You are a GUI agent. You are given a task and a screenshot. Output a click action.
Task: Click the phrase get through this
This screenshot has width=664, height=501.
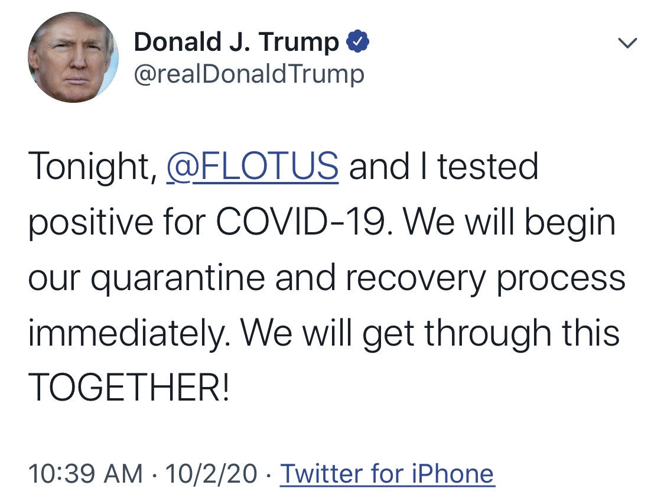point(491,333)
